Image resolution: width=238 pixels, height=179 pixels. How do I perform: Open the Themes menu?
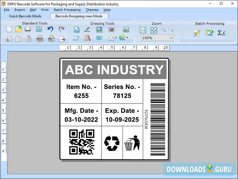coord(92,10)
